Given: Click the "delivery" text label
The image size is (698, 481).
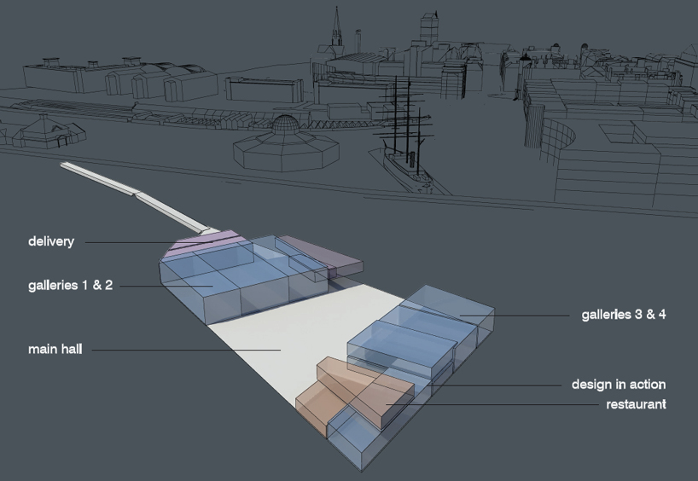Looking at the screenshot, I should point(51,242).
